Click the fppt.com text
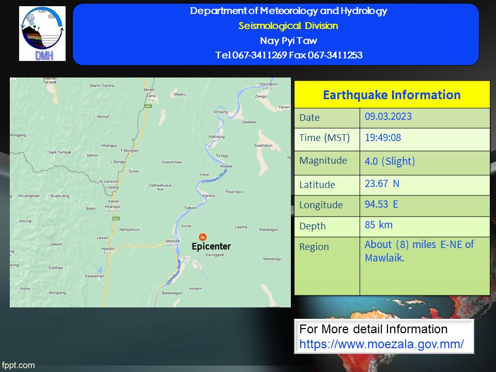This screenshot has width=496, height=372. coord(18,365)
